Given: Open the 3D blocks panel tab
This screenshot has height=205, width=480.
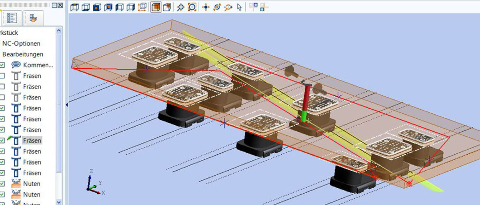Looking at the screenshot, I should 33,19.
